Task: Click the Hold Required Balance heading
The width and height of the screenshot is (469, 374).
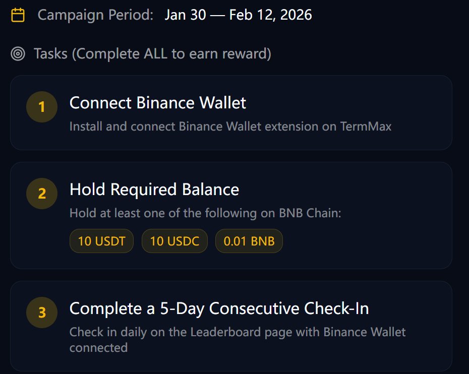Action: (154, 190)
